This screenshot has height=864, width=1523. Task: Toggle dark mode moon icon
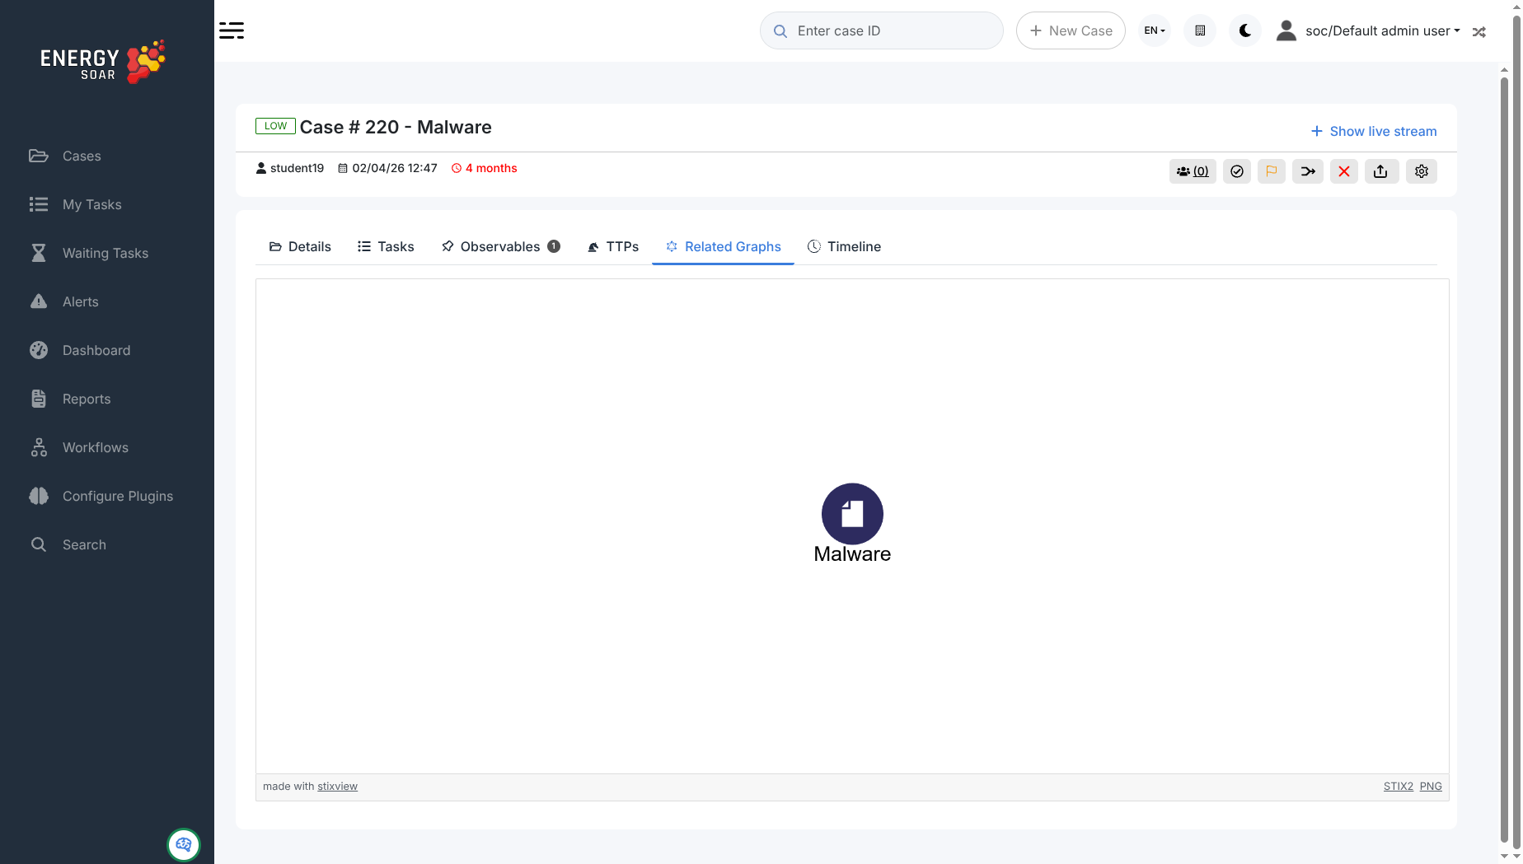click(x=1245, y=30)
